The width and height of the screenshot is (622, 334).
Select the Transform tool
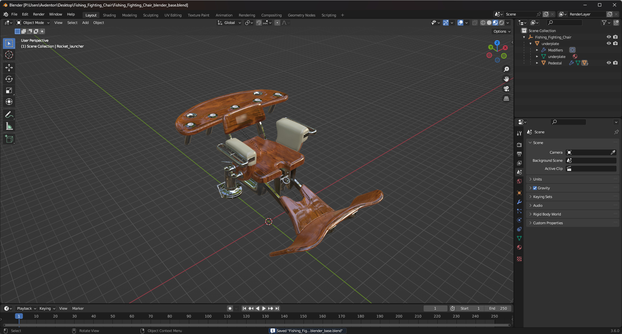(9, 102)
